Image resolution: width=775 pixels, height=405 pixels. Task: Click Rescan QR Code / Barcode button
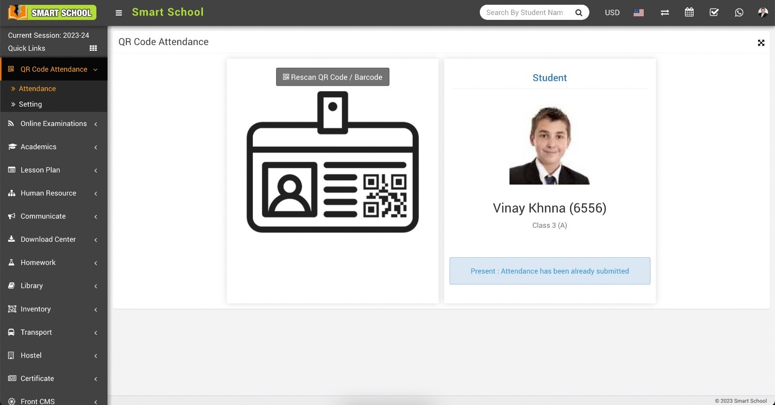point(333,77)
